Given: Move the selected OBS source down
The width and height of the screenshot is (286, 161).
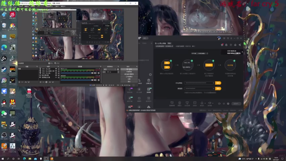Looking at the screenshot, I should [53, 82].
